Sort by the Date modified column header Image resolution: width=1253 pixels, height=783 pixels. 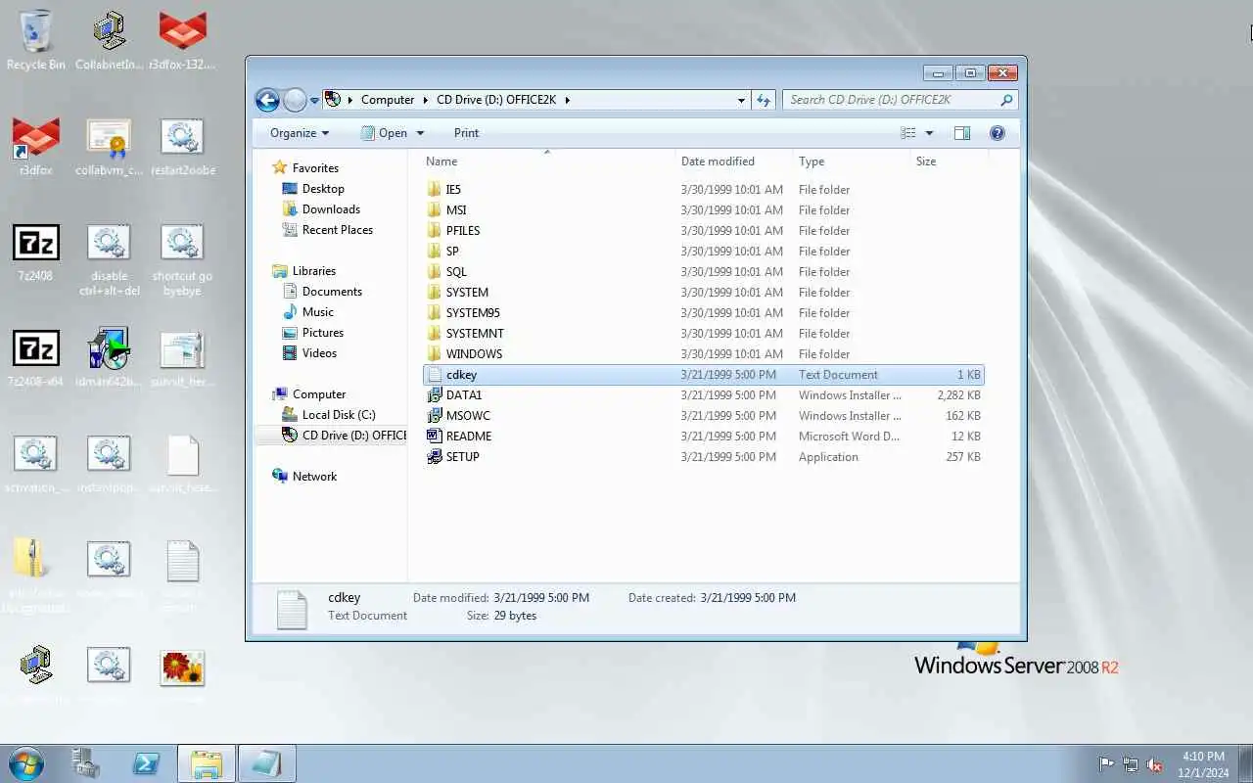pos(733,161)
